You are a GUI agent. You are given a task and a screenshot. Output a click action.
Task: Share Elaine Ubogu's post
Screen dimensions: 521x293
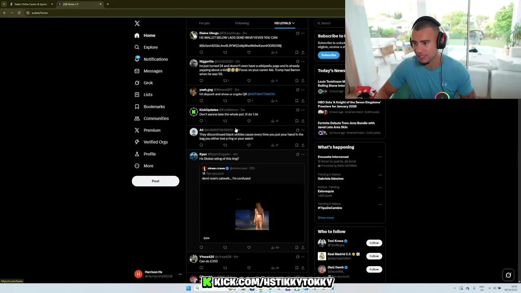coord(302,52)
